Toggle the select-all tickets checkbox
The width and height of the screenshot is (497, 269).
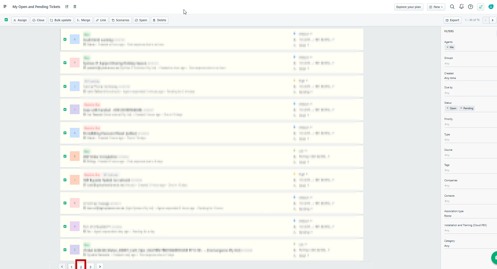[x=6, y=20]
